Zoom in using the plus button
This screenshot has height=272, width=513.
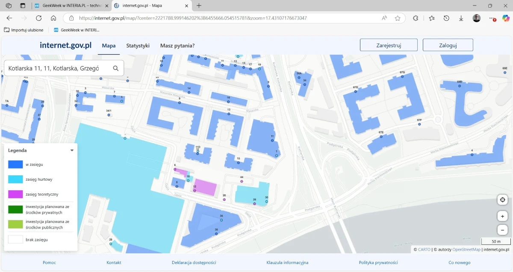pyautogui.click(x=502, y=216)
